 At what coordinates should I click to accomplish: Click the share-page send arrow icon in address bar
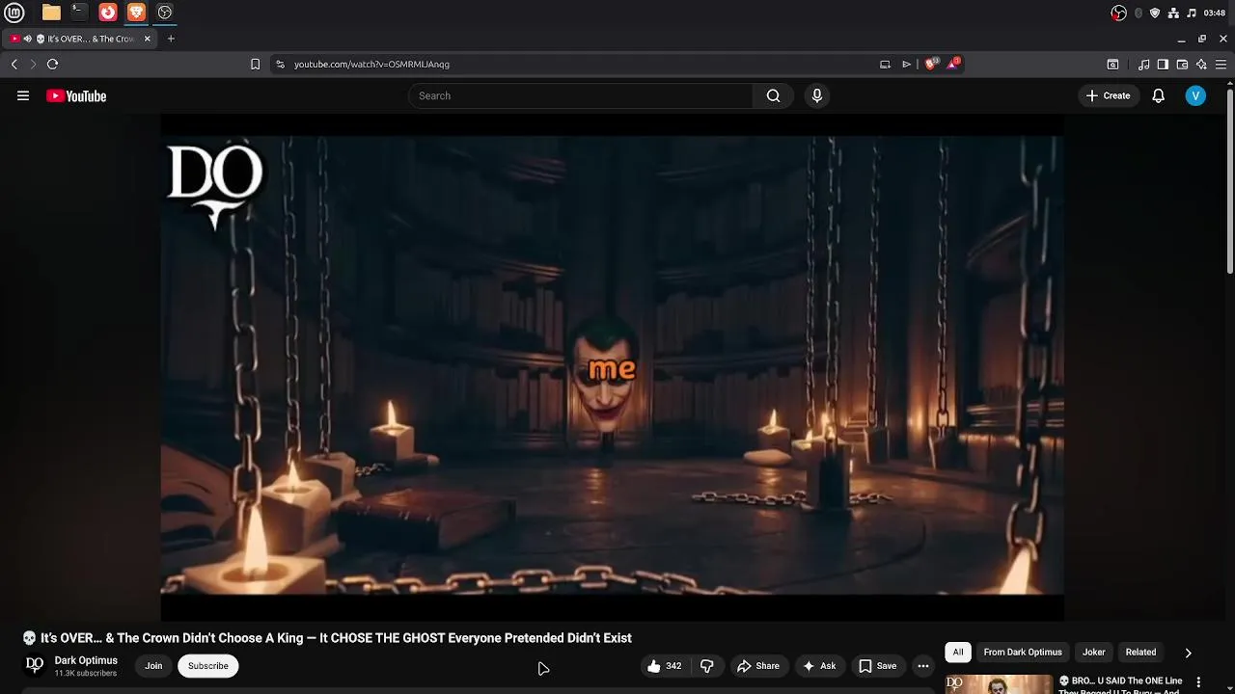tap(907, 64)
